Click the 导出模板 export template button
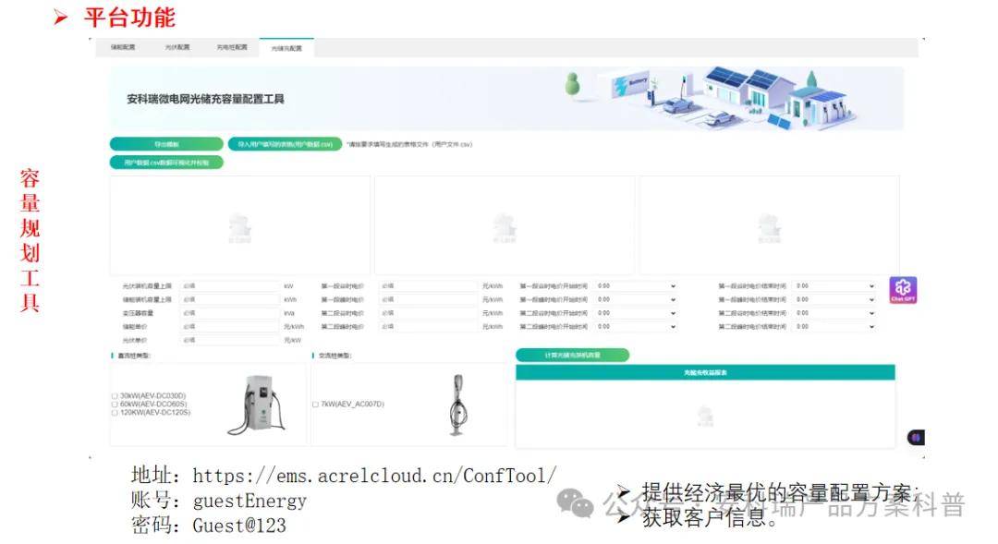The width and height of the screenshot is (998, 544). tap(166, 144)
